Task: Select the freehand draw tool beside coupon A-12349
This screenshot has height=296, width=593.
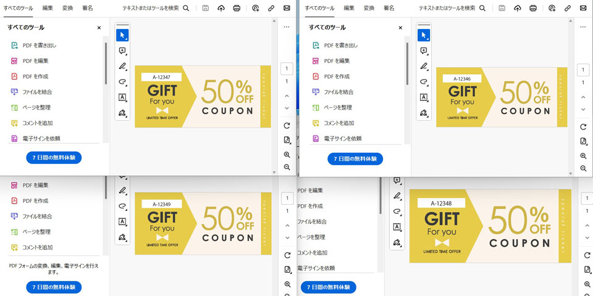Action: [122, 206]
